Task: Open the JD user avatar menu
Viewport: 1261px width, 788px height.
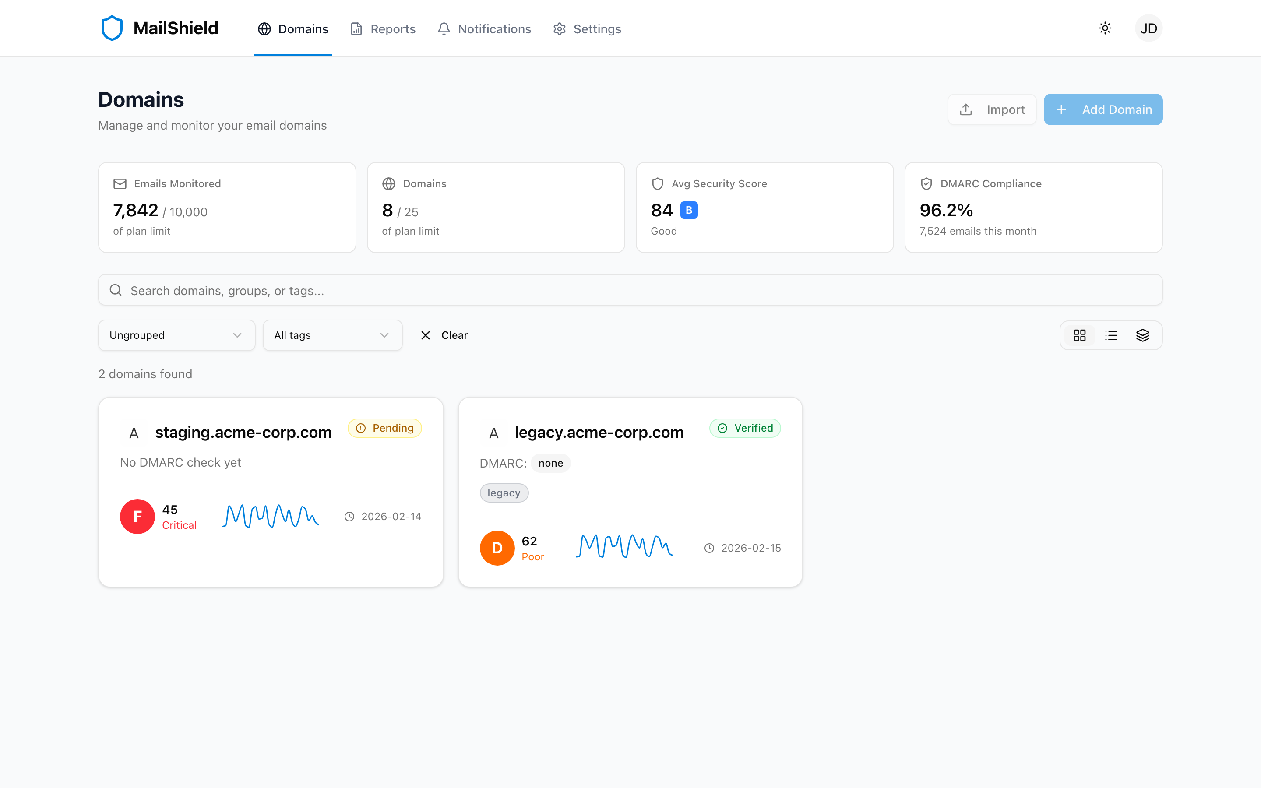Action: 1148,28
